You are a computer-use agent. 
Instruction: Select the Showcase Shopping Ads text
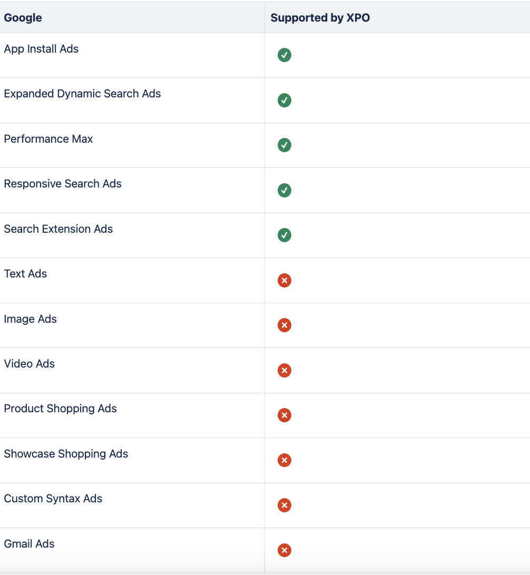pyautogui.click(x=66, y=454)
